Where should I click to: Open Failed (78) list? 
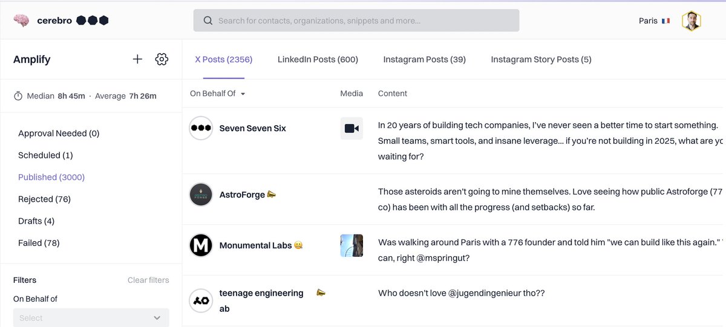(x=39, y=243)
